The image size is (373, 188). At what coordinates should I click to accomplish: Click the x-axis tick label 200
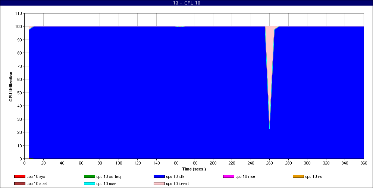tap(213, 163)
